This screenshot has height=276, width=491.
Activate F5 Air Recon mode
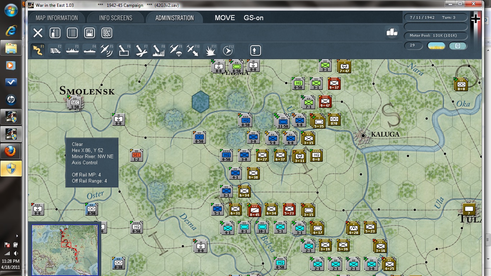[x=107, y=50]
